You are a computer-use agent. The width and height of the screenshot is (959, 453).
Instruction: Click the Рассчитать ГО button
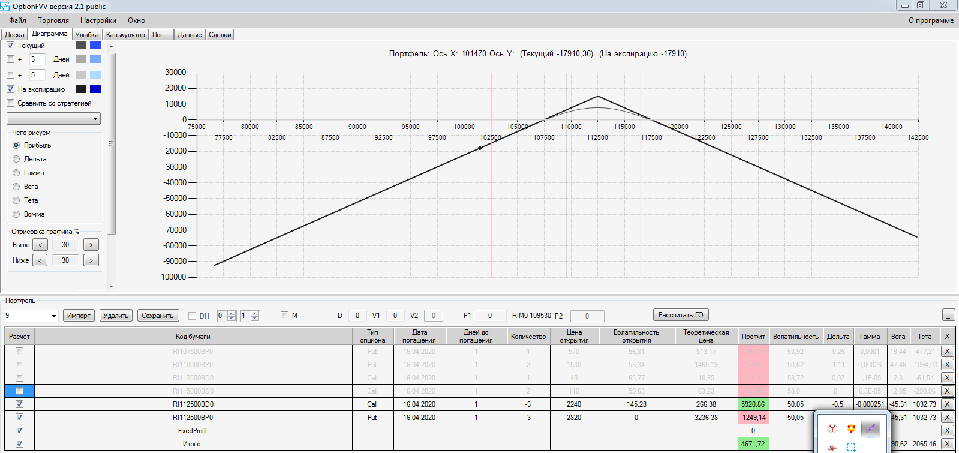click(681, 315)
